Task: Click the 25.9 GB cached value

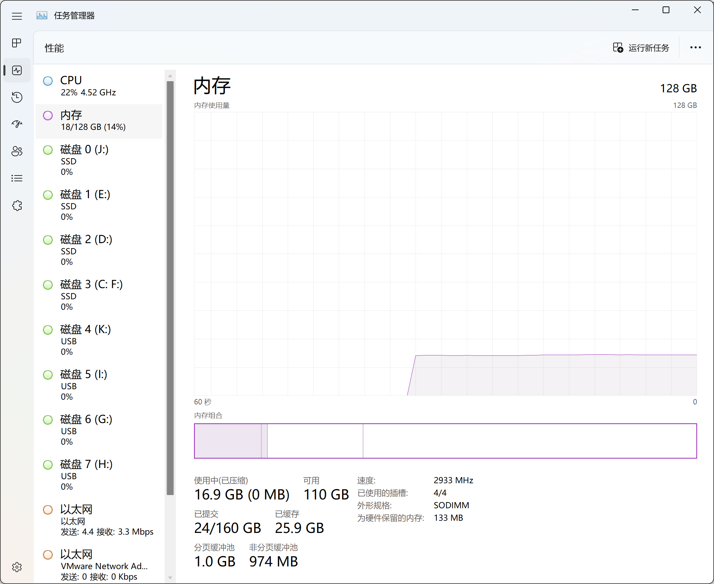Action: coord(300,528)
